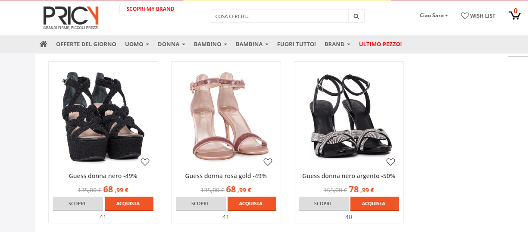Go to Offerte del Giorno
The image size is (528, 232).
point(86,44)
